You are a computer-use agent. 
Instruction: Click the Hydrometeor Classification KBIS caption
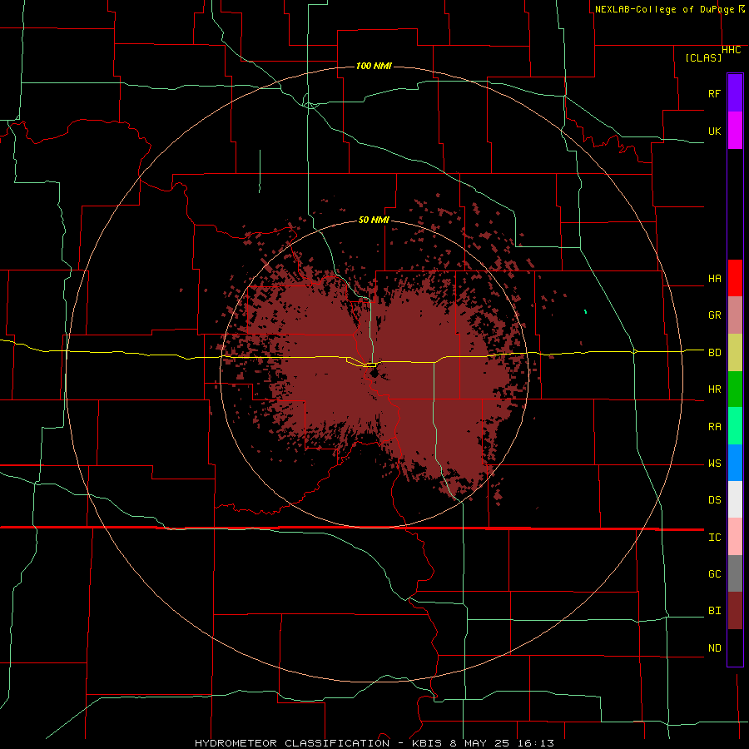pos(374,743)
